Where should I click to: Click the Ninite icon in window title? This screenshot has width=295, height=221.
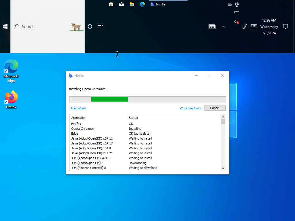[71, 76]
